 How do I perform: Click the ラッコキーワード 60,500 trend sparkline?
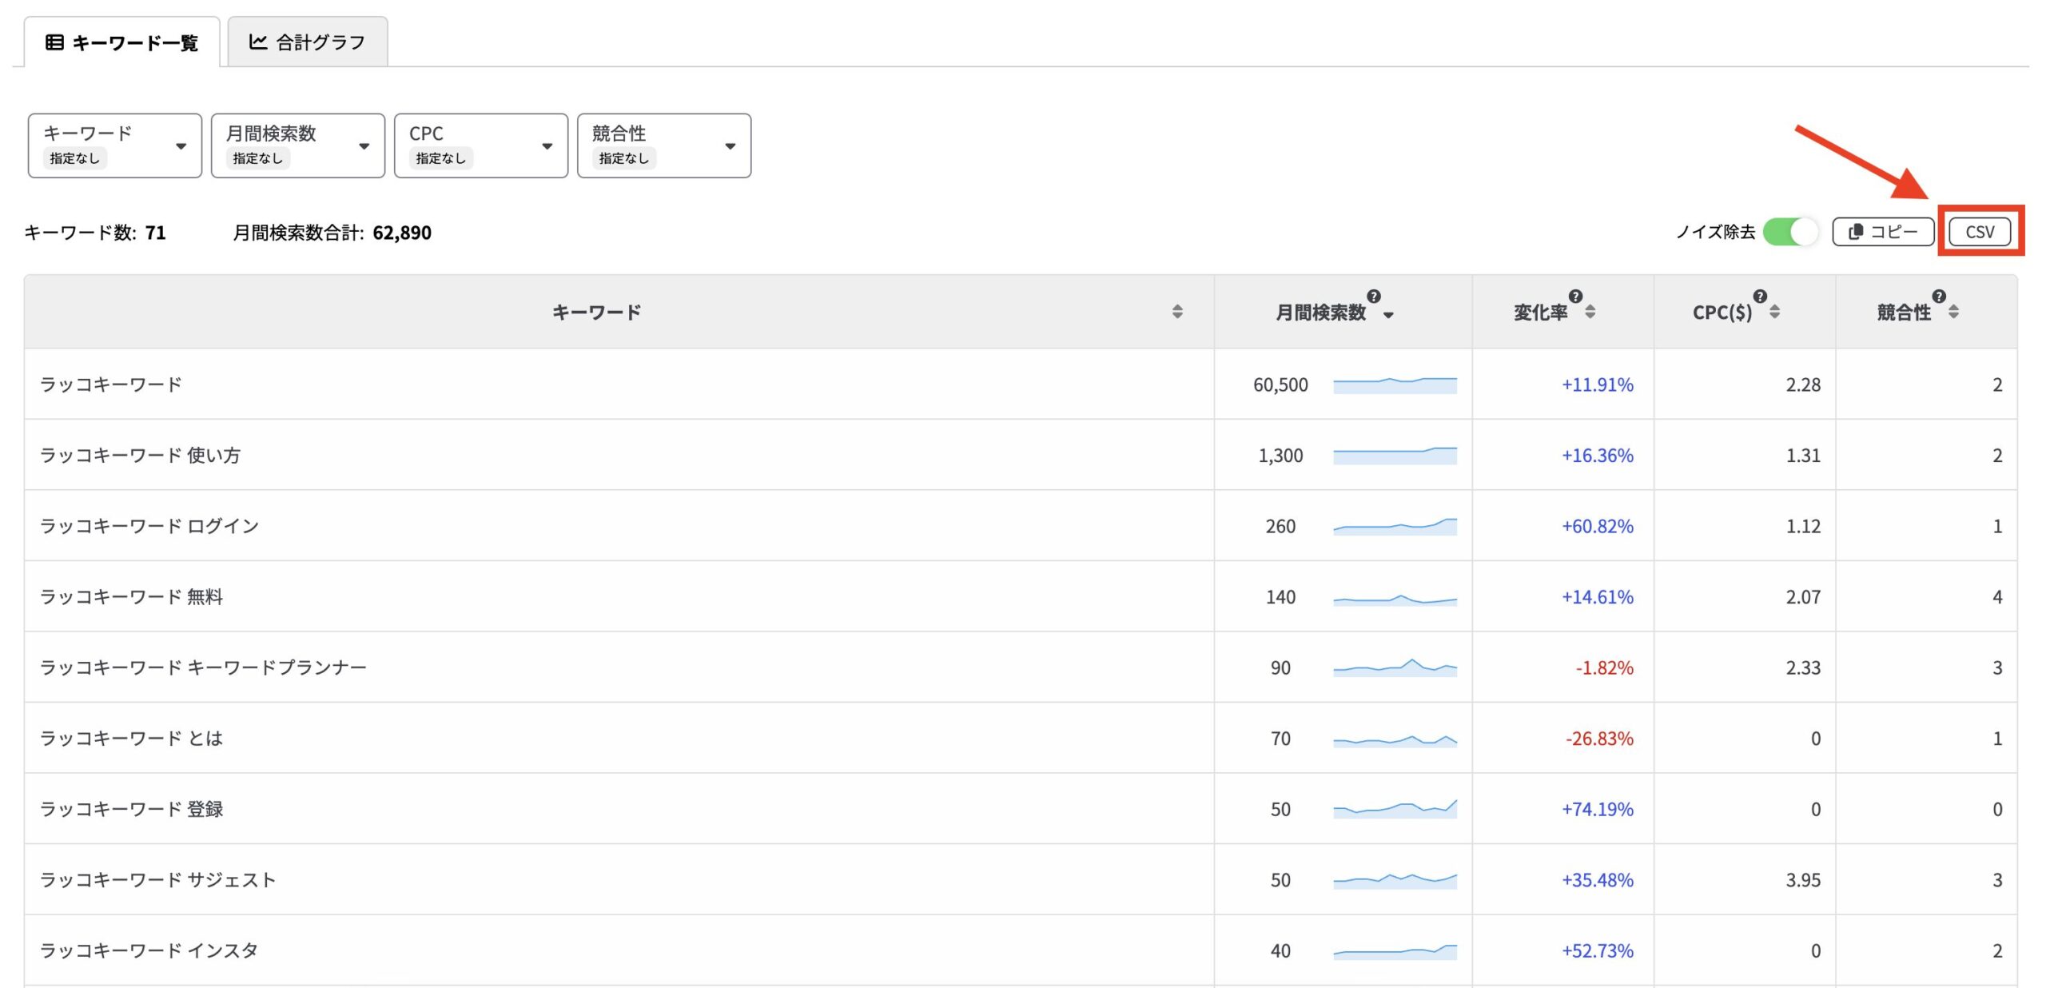[1395, 384]
